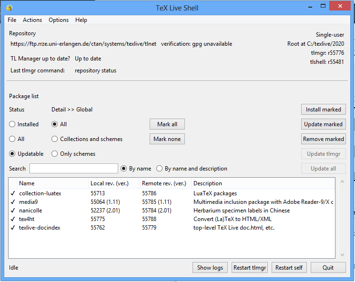Screen dimensions: 355x282
Task: Maximize the TeX Live Shell window
Action: [x=323, y=6]
